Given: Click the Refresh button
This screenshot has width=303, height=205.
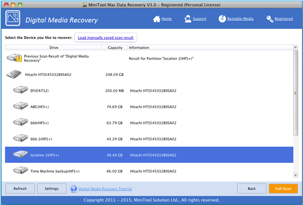Looking at the screenshot, I should pos(20,189).
